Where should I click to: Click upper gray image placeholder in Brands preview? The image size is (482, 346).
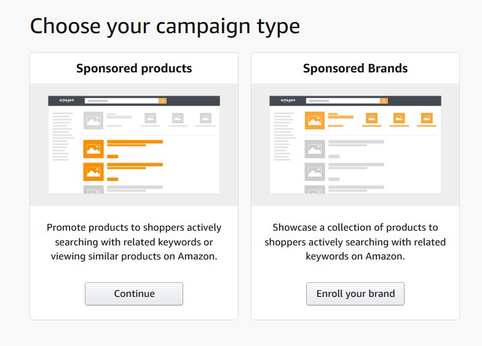coord(315,149)
